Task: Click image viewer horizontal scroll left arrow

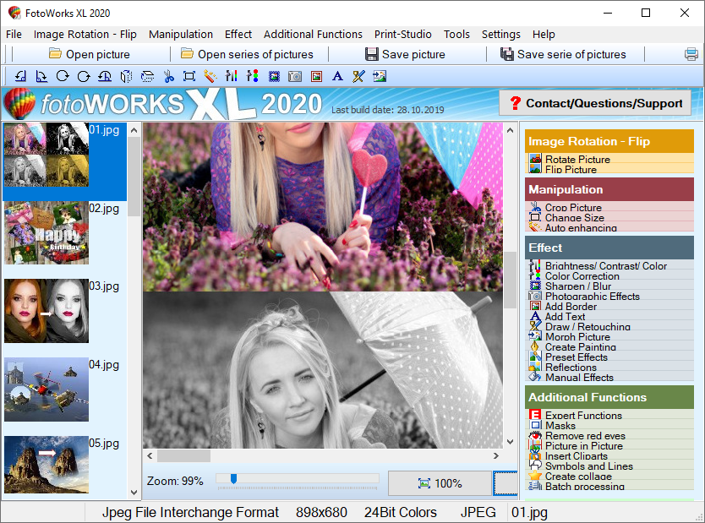Action: point(150,455)
